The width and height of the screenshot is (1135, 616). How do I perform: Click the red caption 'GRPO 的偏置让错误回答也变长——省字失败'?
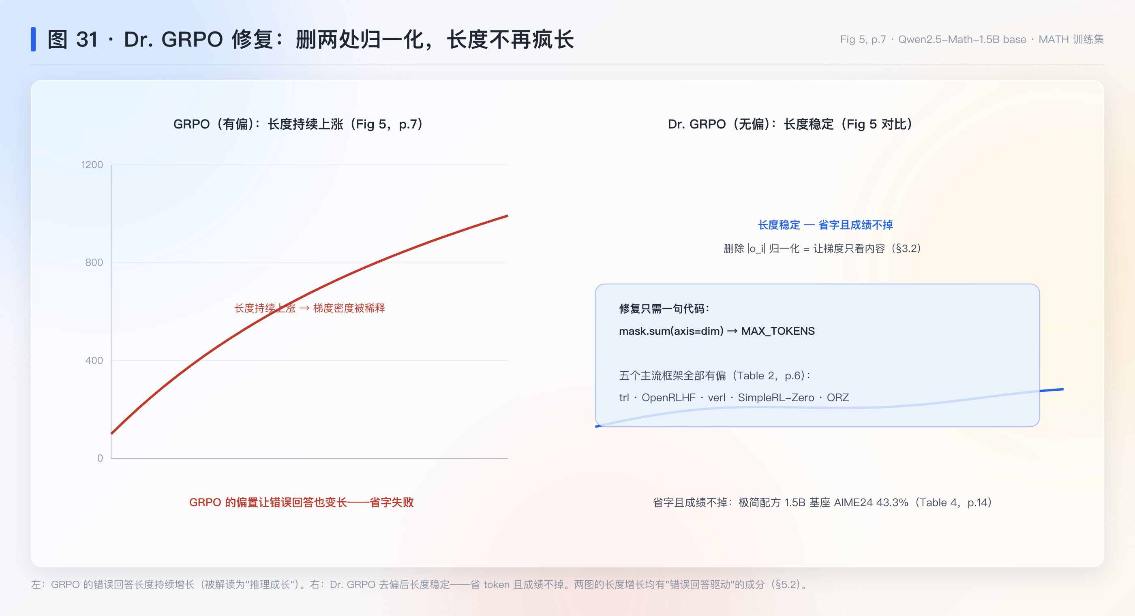click(301, 502)
